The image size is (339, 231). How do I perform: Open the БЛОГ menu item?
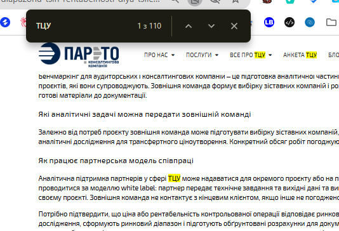coord(333,55)
